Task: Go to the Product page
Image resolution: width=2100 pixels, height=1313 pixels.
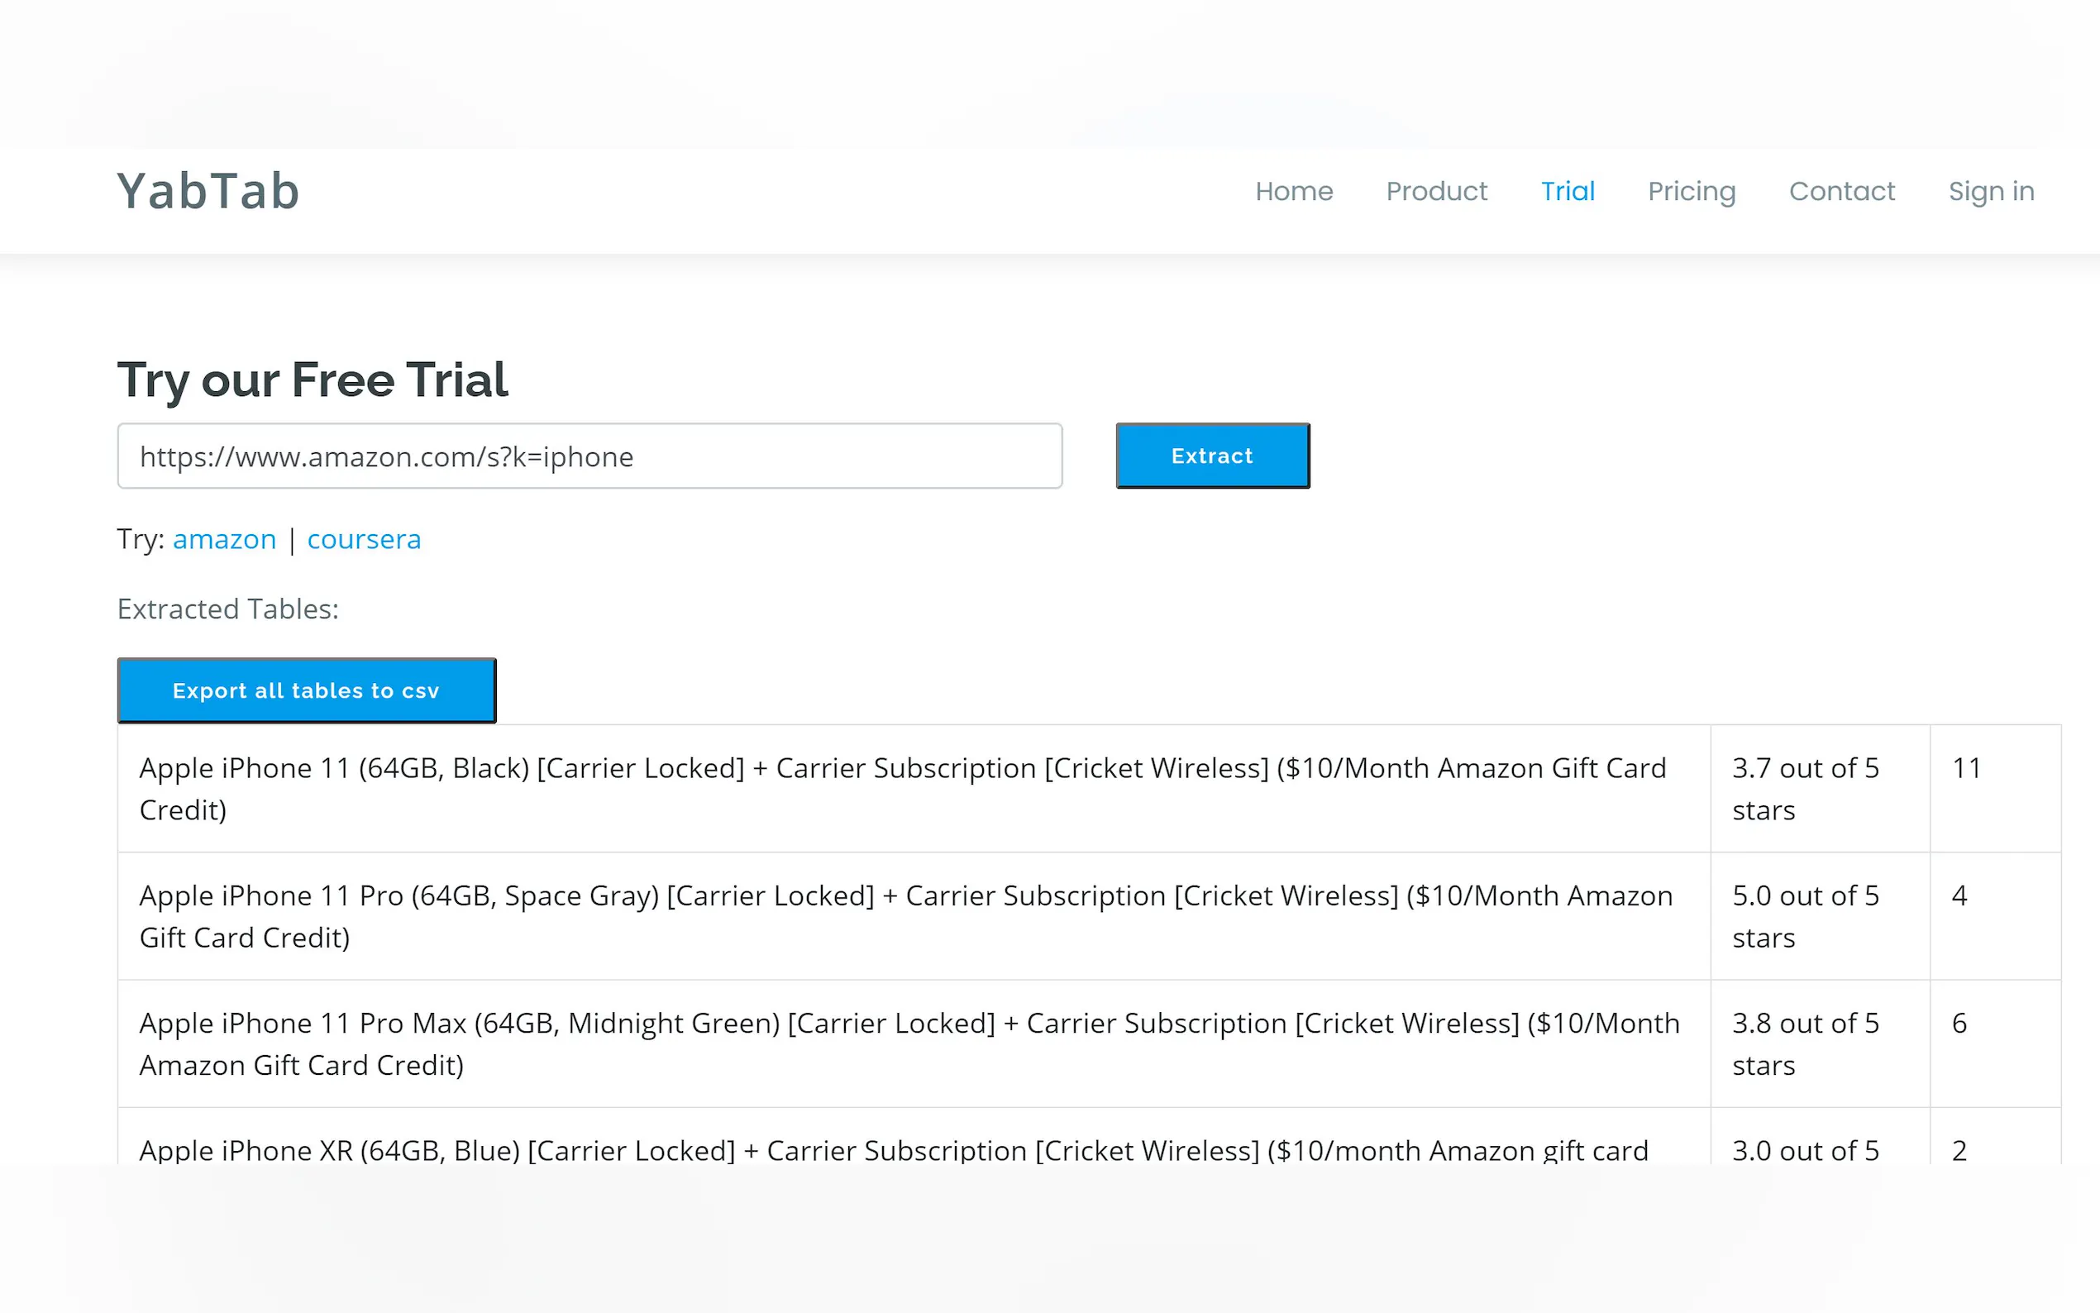Action: coord(1436,191)
